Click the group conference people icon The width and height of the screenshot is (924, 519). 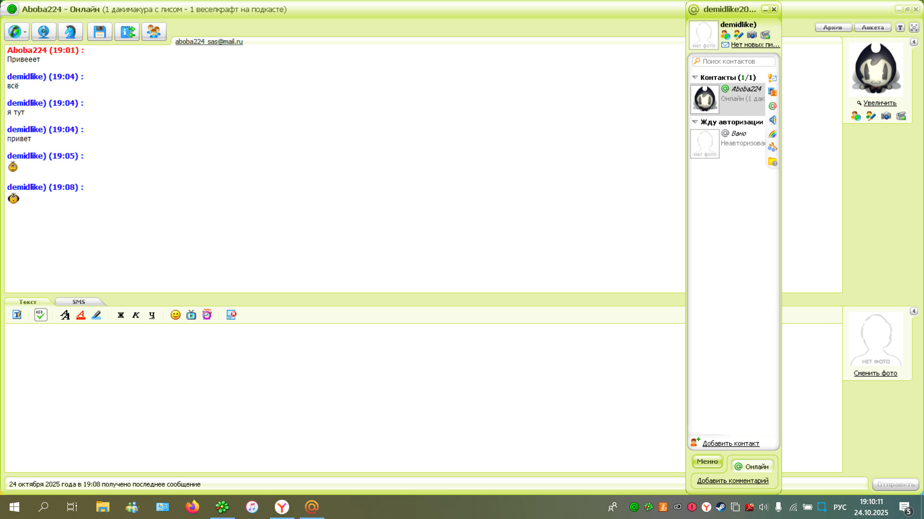(x=154, y=32)
